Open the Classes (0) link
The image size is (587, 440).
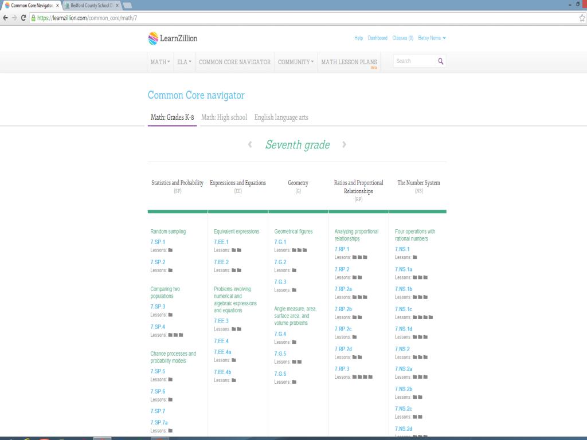click(x=403, y=38)
